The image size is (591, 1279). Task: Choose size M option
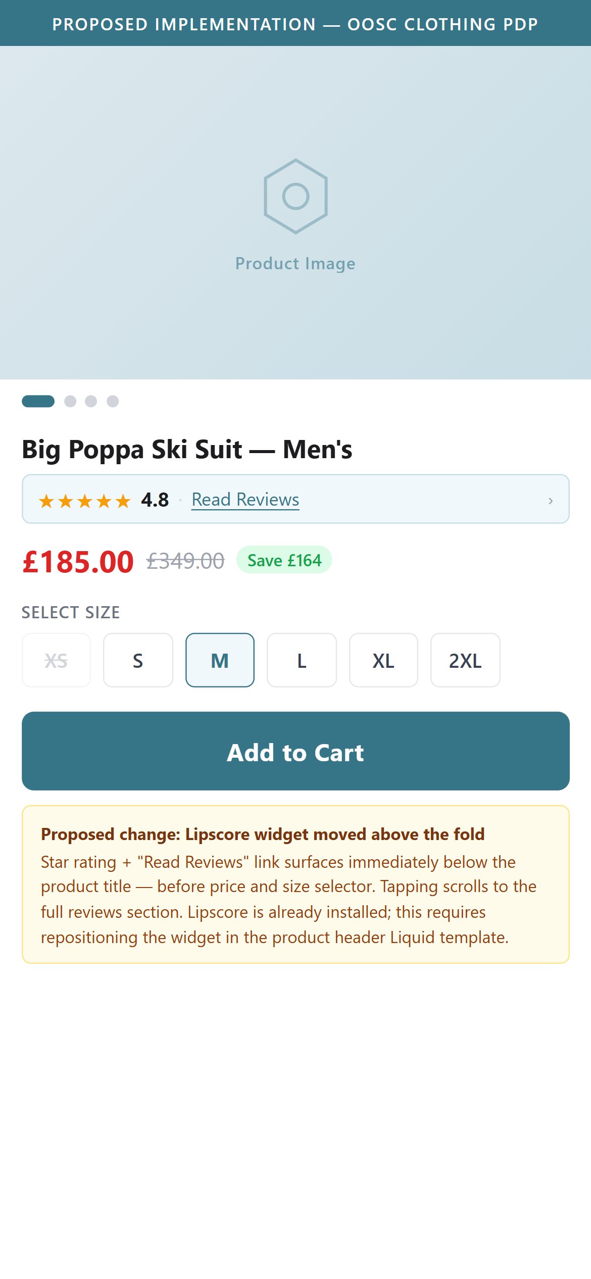(220, 660)
